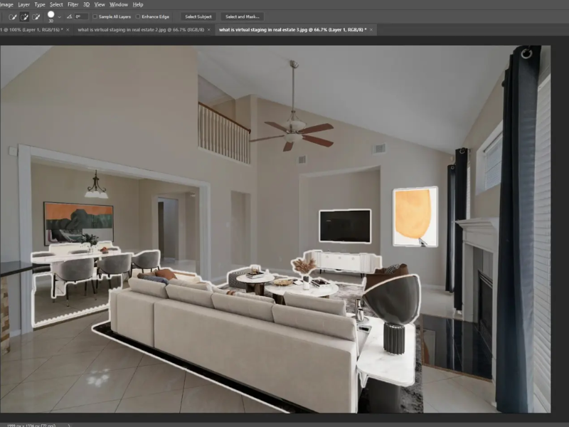Close the virtual staging 3.jpg tab
Screen dimensions: 569x427
[x=371, y=30]
